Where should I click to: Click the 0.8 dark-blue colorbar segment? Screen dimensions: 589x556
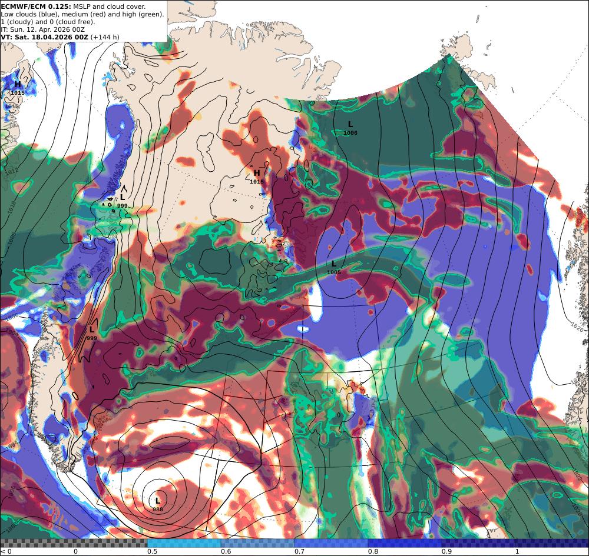[x=405, y=543]
